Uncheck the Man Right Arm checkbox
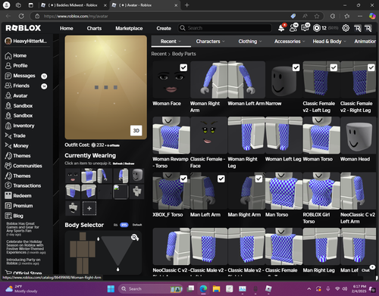Viewport: 379px width, 296px height. pos(258,179)
